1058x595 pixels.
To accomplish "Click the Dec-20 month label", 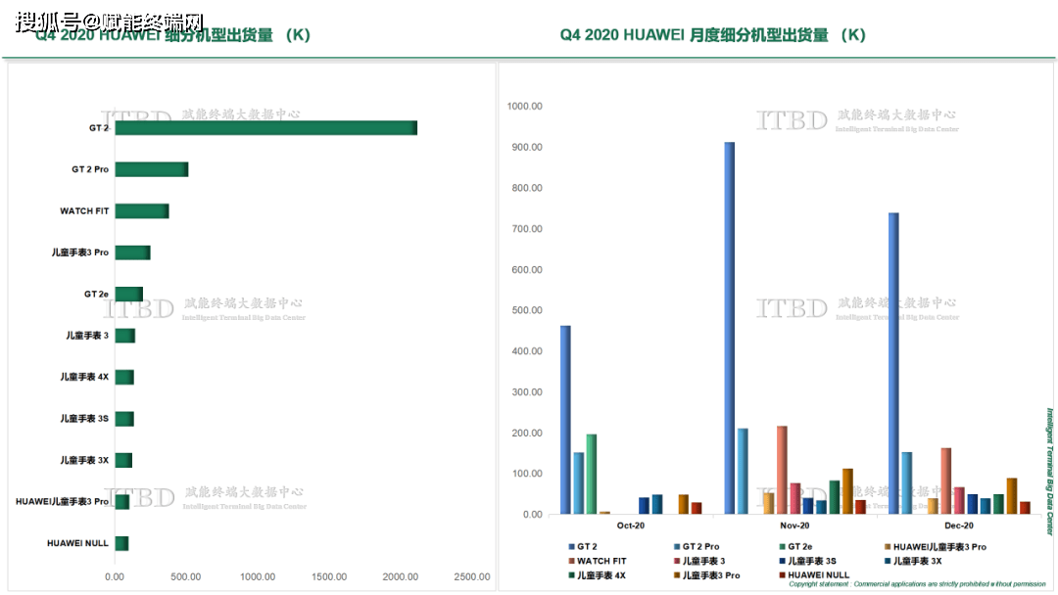I will pyautogui.click(x=959, y=526).
